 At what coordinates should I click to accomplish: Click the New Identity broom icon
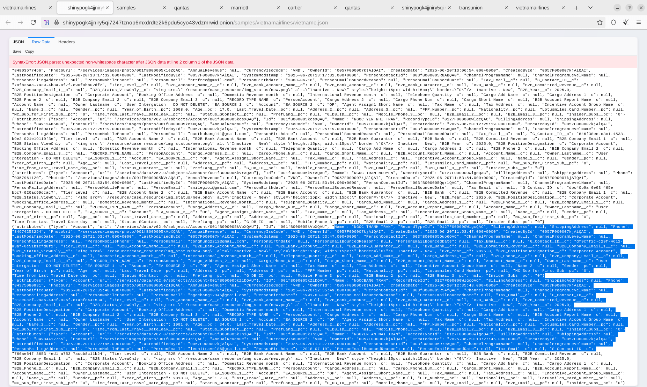[x=626, y=22]
